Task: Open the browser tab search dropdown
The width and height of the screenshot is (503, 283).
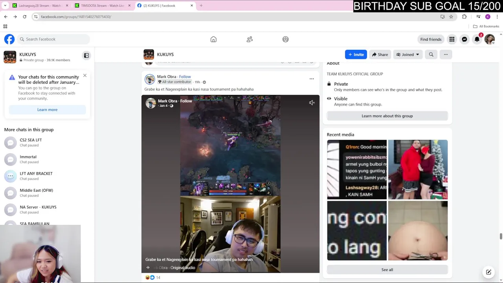Action: pyautogui.click(x=5, y=6)
